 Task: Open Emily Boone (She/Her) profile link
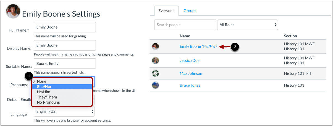198,46
